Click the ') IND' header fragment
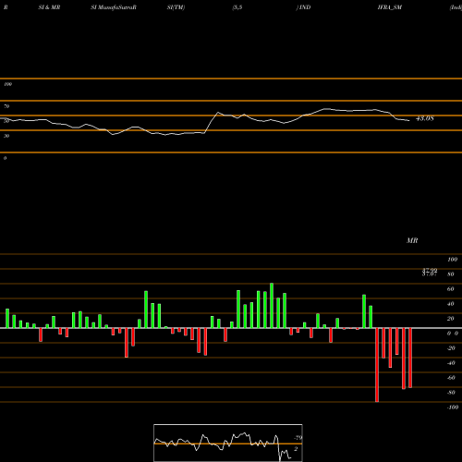 (x=303, y=7)
